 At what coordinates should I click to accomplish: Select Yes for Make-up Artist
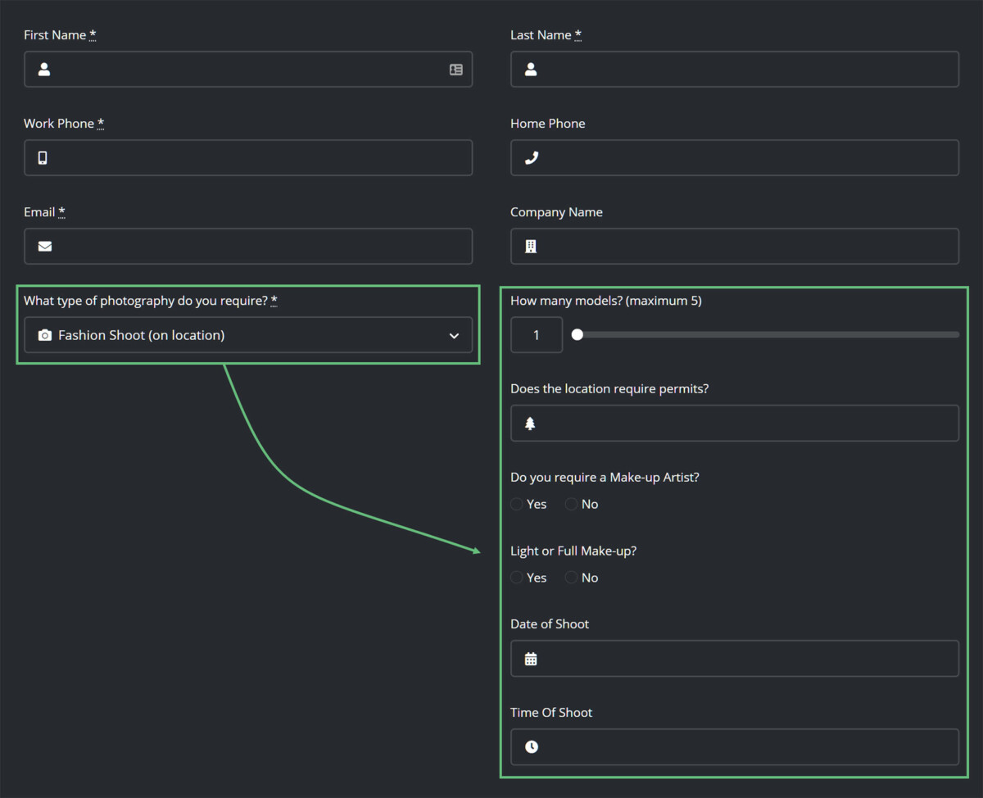pos(517,504)
